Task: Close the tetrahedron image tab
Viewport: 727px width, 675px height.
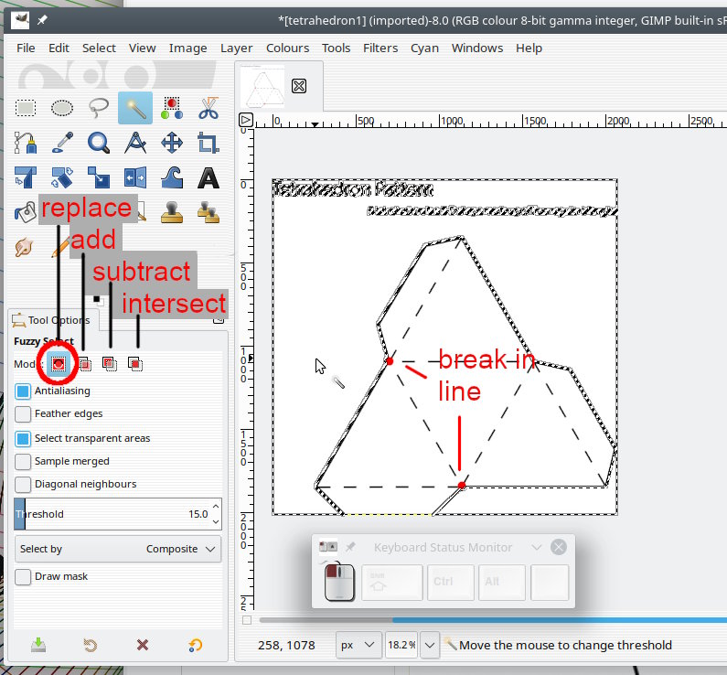Action: (299, 86)
